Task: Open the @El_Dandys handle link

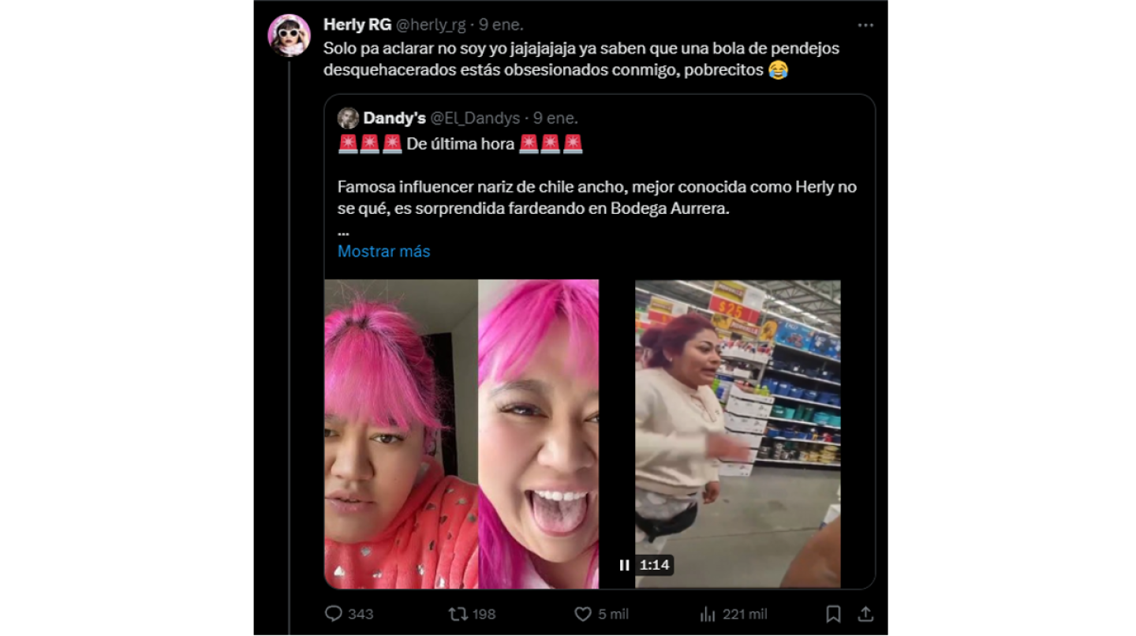Action: [x=475, y=118]
